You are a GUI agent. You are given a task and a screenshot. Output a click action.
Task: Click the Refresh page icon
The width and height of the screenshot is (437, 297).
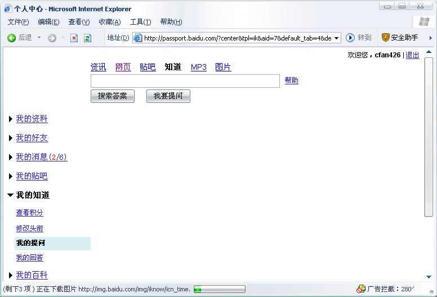tap(87, 38)
